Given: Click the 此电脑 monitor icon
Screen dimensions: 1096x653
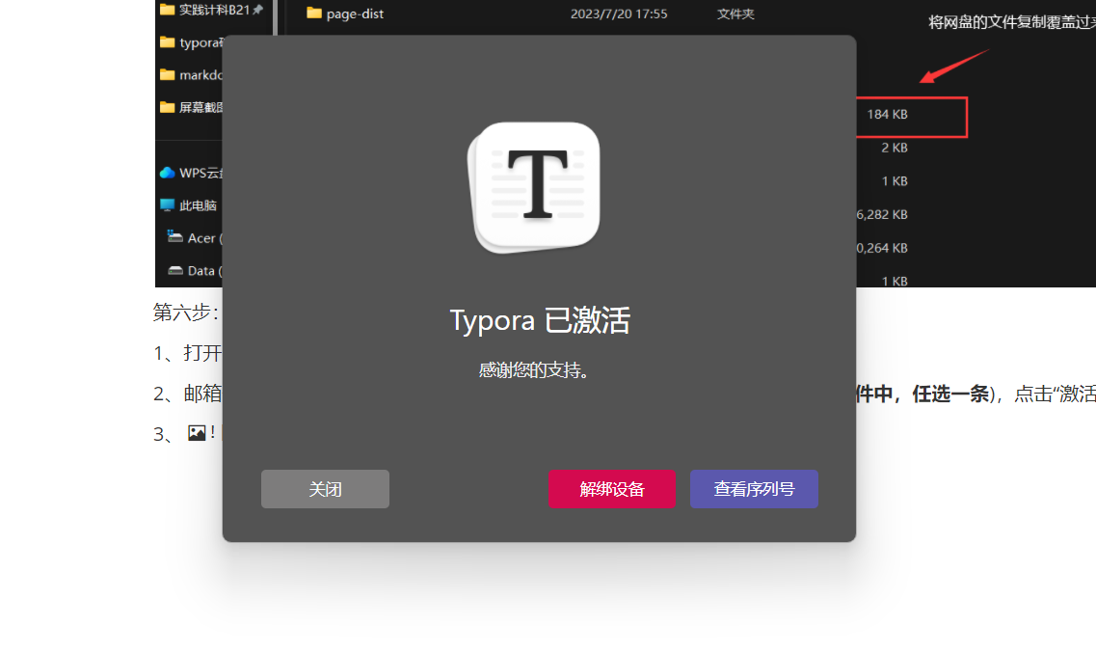Looking at the screenshot, I should point(167,204).
